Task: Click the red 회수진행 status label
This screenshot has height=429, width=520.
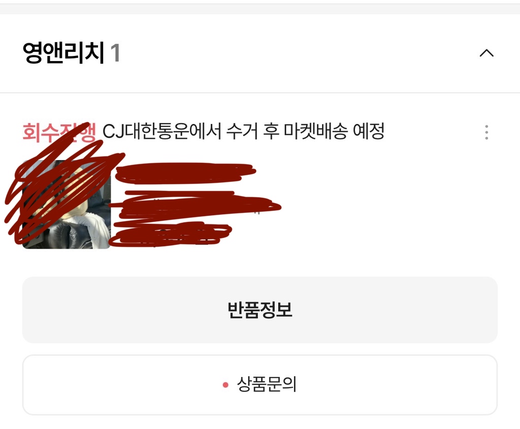Action: 59,132
